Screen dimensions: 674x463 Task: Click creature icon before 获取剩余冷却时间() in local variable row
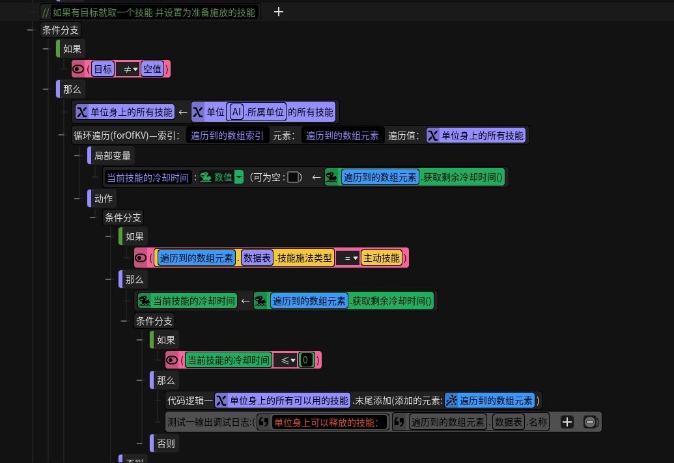331,177
